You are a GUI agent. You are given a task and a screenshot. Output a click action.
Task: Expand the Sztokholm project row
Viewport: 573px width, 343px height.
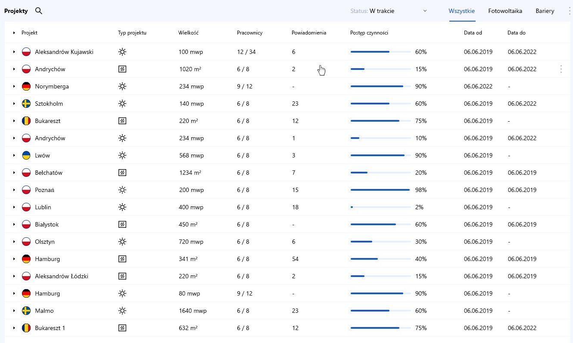click(14, 104)
